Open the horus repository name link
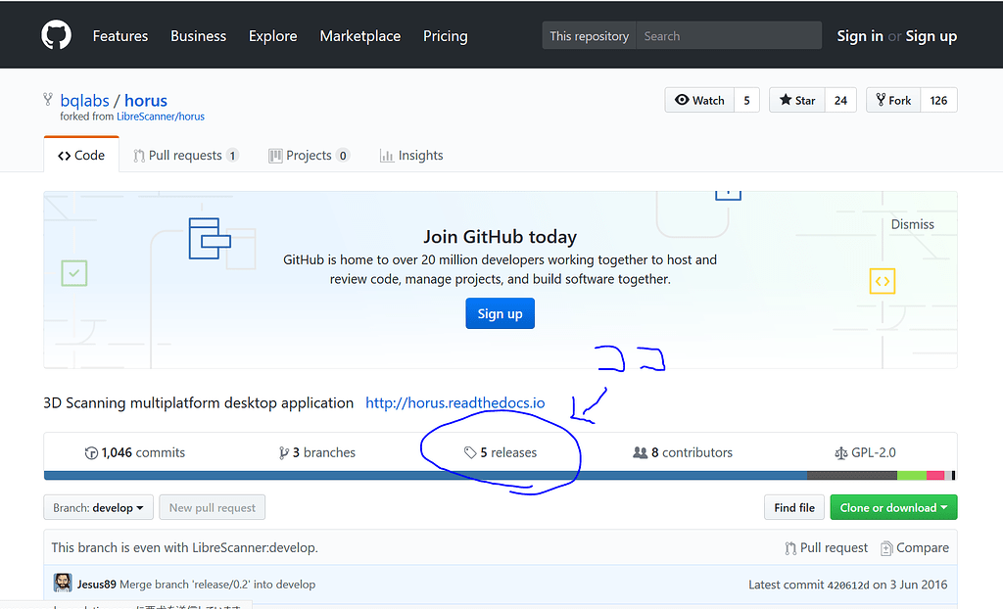This screenshot has height=609, width=1003. click(146, 101)
